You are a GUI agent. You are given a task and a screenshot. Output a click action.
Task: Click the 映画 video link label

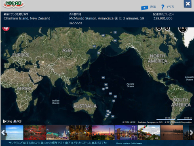pos(153,7)
